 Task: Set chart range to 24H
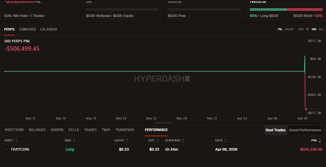pos(301,29)
